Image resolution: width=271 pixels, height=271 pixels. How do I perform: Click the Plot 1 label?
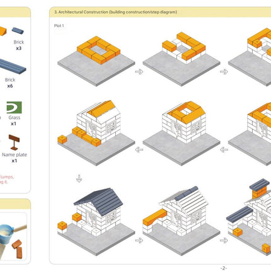(x=59, y=26)
